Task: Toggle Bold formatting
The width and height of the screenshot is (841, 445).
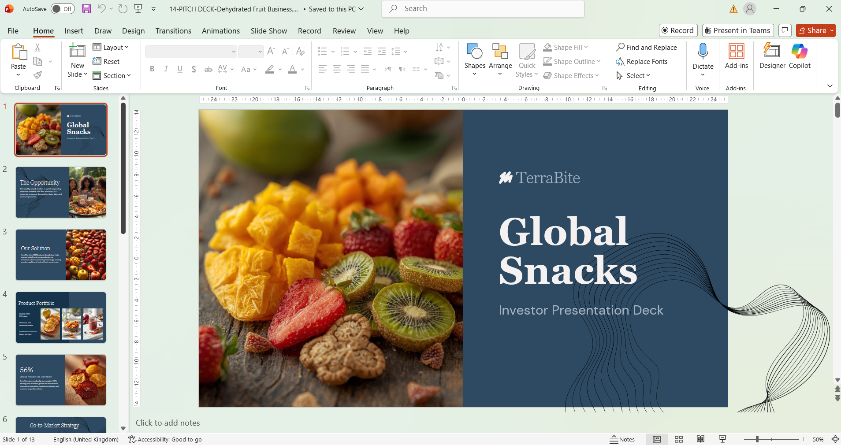Action: (152, 69)
